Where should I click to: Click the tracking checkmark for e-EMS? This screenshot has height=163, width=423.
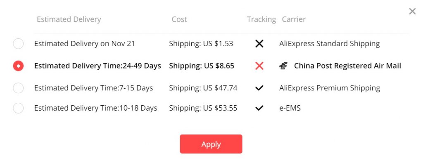(x=259, y=108)
